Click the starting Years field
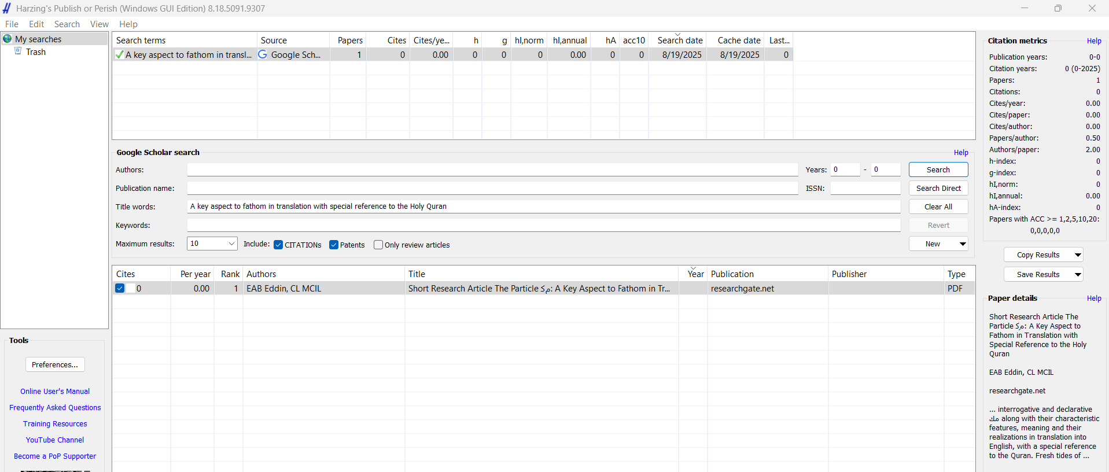Screen dimensions: 1109x472 pyautogui.click(x=845, y=169)
